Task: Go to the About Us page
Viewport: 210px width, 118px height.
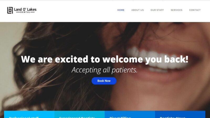Action: (137, 10)
